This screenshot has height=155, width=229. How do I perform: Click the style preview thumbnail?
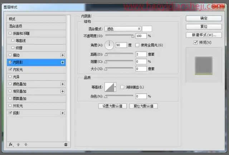[204, 65]
